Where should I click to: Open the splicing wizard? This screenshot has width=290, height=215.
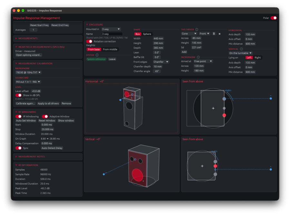(x=29, y=55)
